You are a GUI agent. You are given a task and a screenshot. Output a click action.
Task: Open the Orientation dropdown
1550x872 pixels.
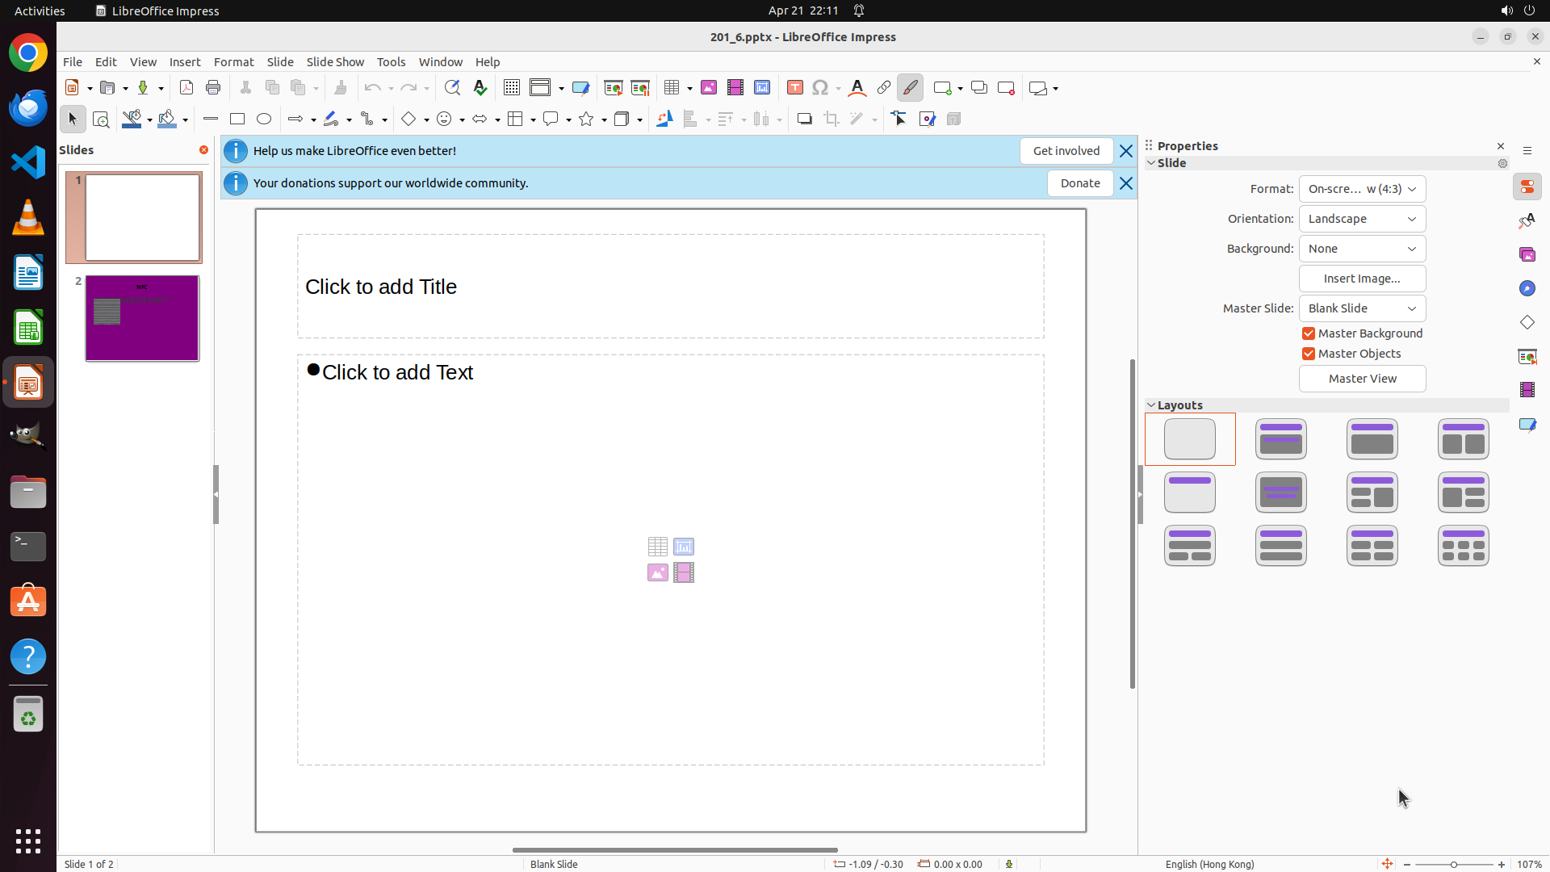(x=1362, y=219)
